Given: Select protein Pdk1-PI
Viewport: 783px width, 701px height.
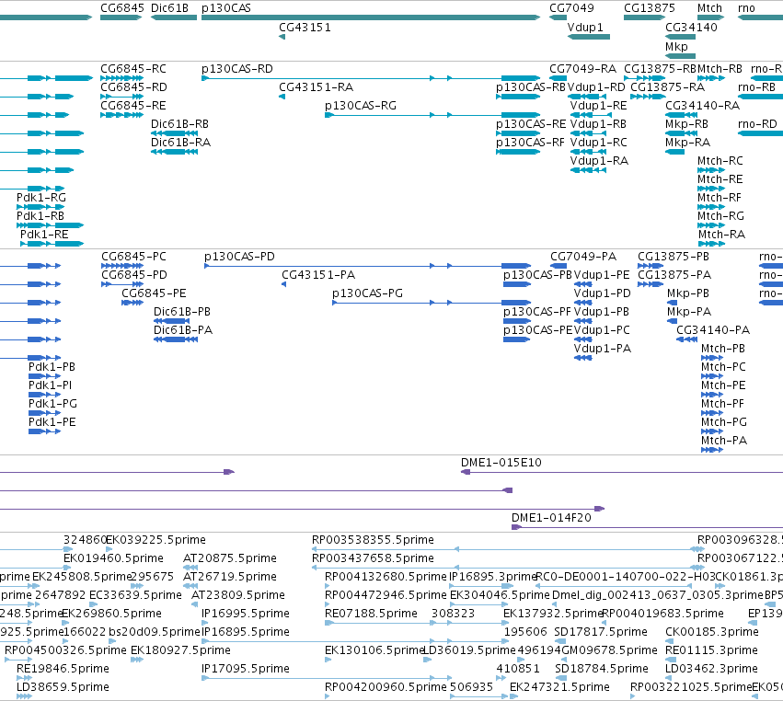Looking at the screenshot, I should coord(45,395).
